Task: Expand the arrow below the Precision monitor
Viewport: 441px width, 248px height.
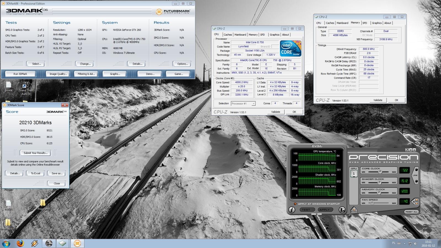Action: 317,214
